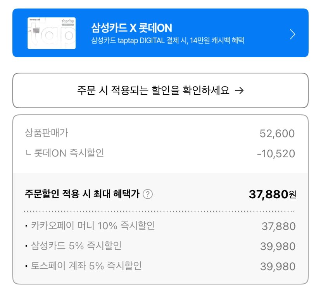Click the ㄴ sub-item marker before 롯데ON
This screenshot has height=293, width=321.
tap(28, 154)
